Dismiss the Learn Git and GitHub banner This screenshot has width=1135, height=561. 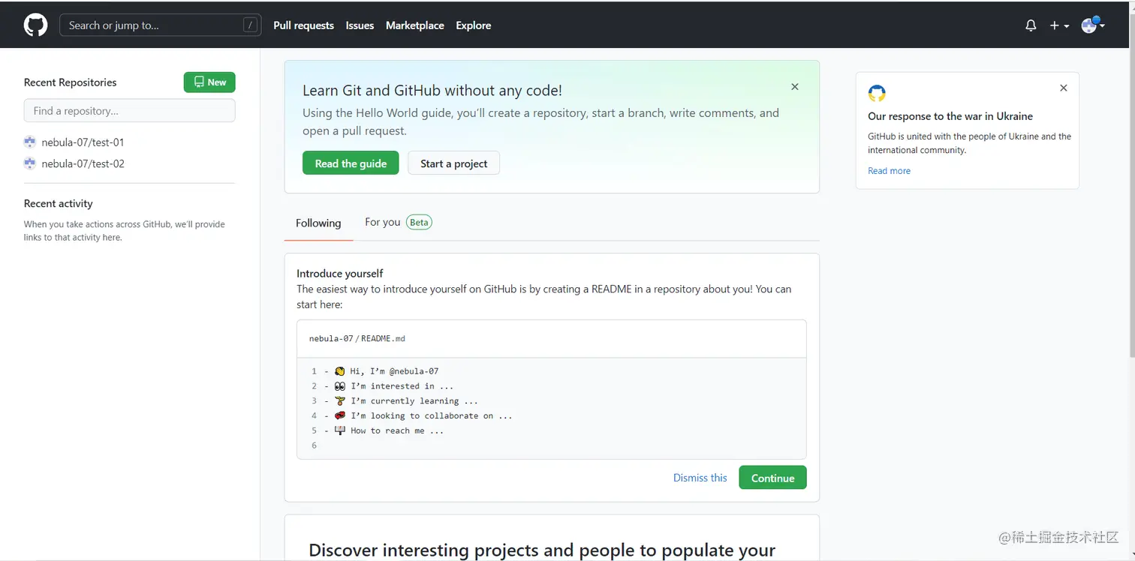[x=795, y=87]
